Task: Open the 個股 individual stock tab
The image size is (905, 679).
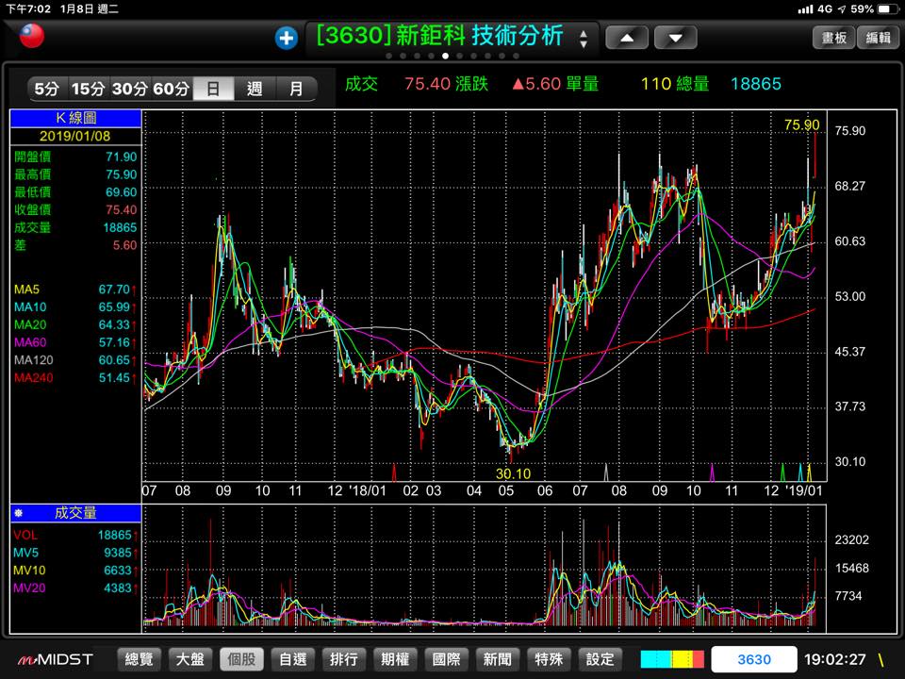Action: [x=242, y=659]
